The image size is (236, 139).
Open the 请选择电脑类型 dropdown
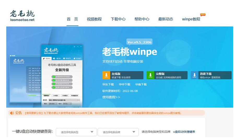click(x=76, y=132)
